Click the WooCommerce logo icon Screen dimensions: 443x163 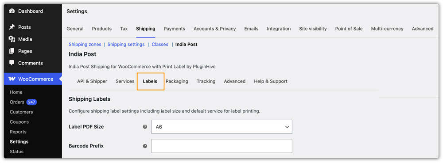(x=12, y=79)
